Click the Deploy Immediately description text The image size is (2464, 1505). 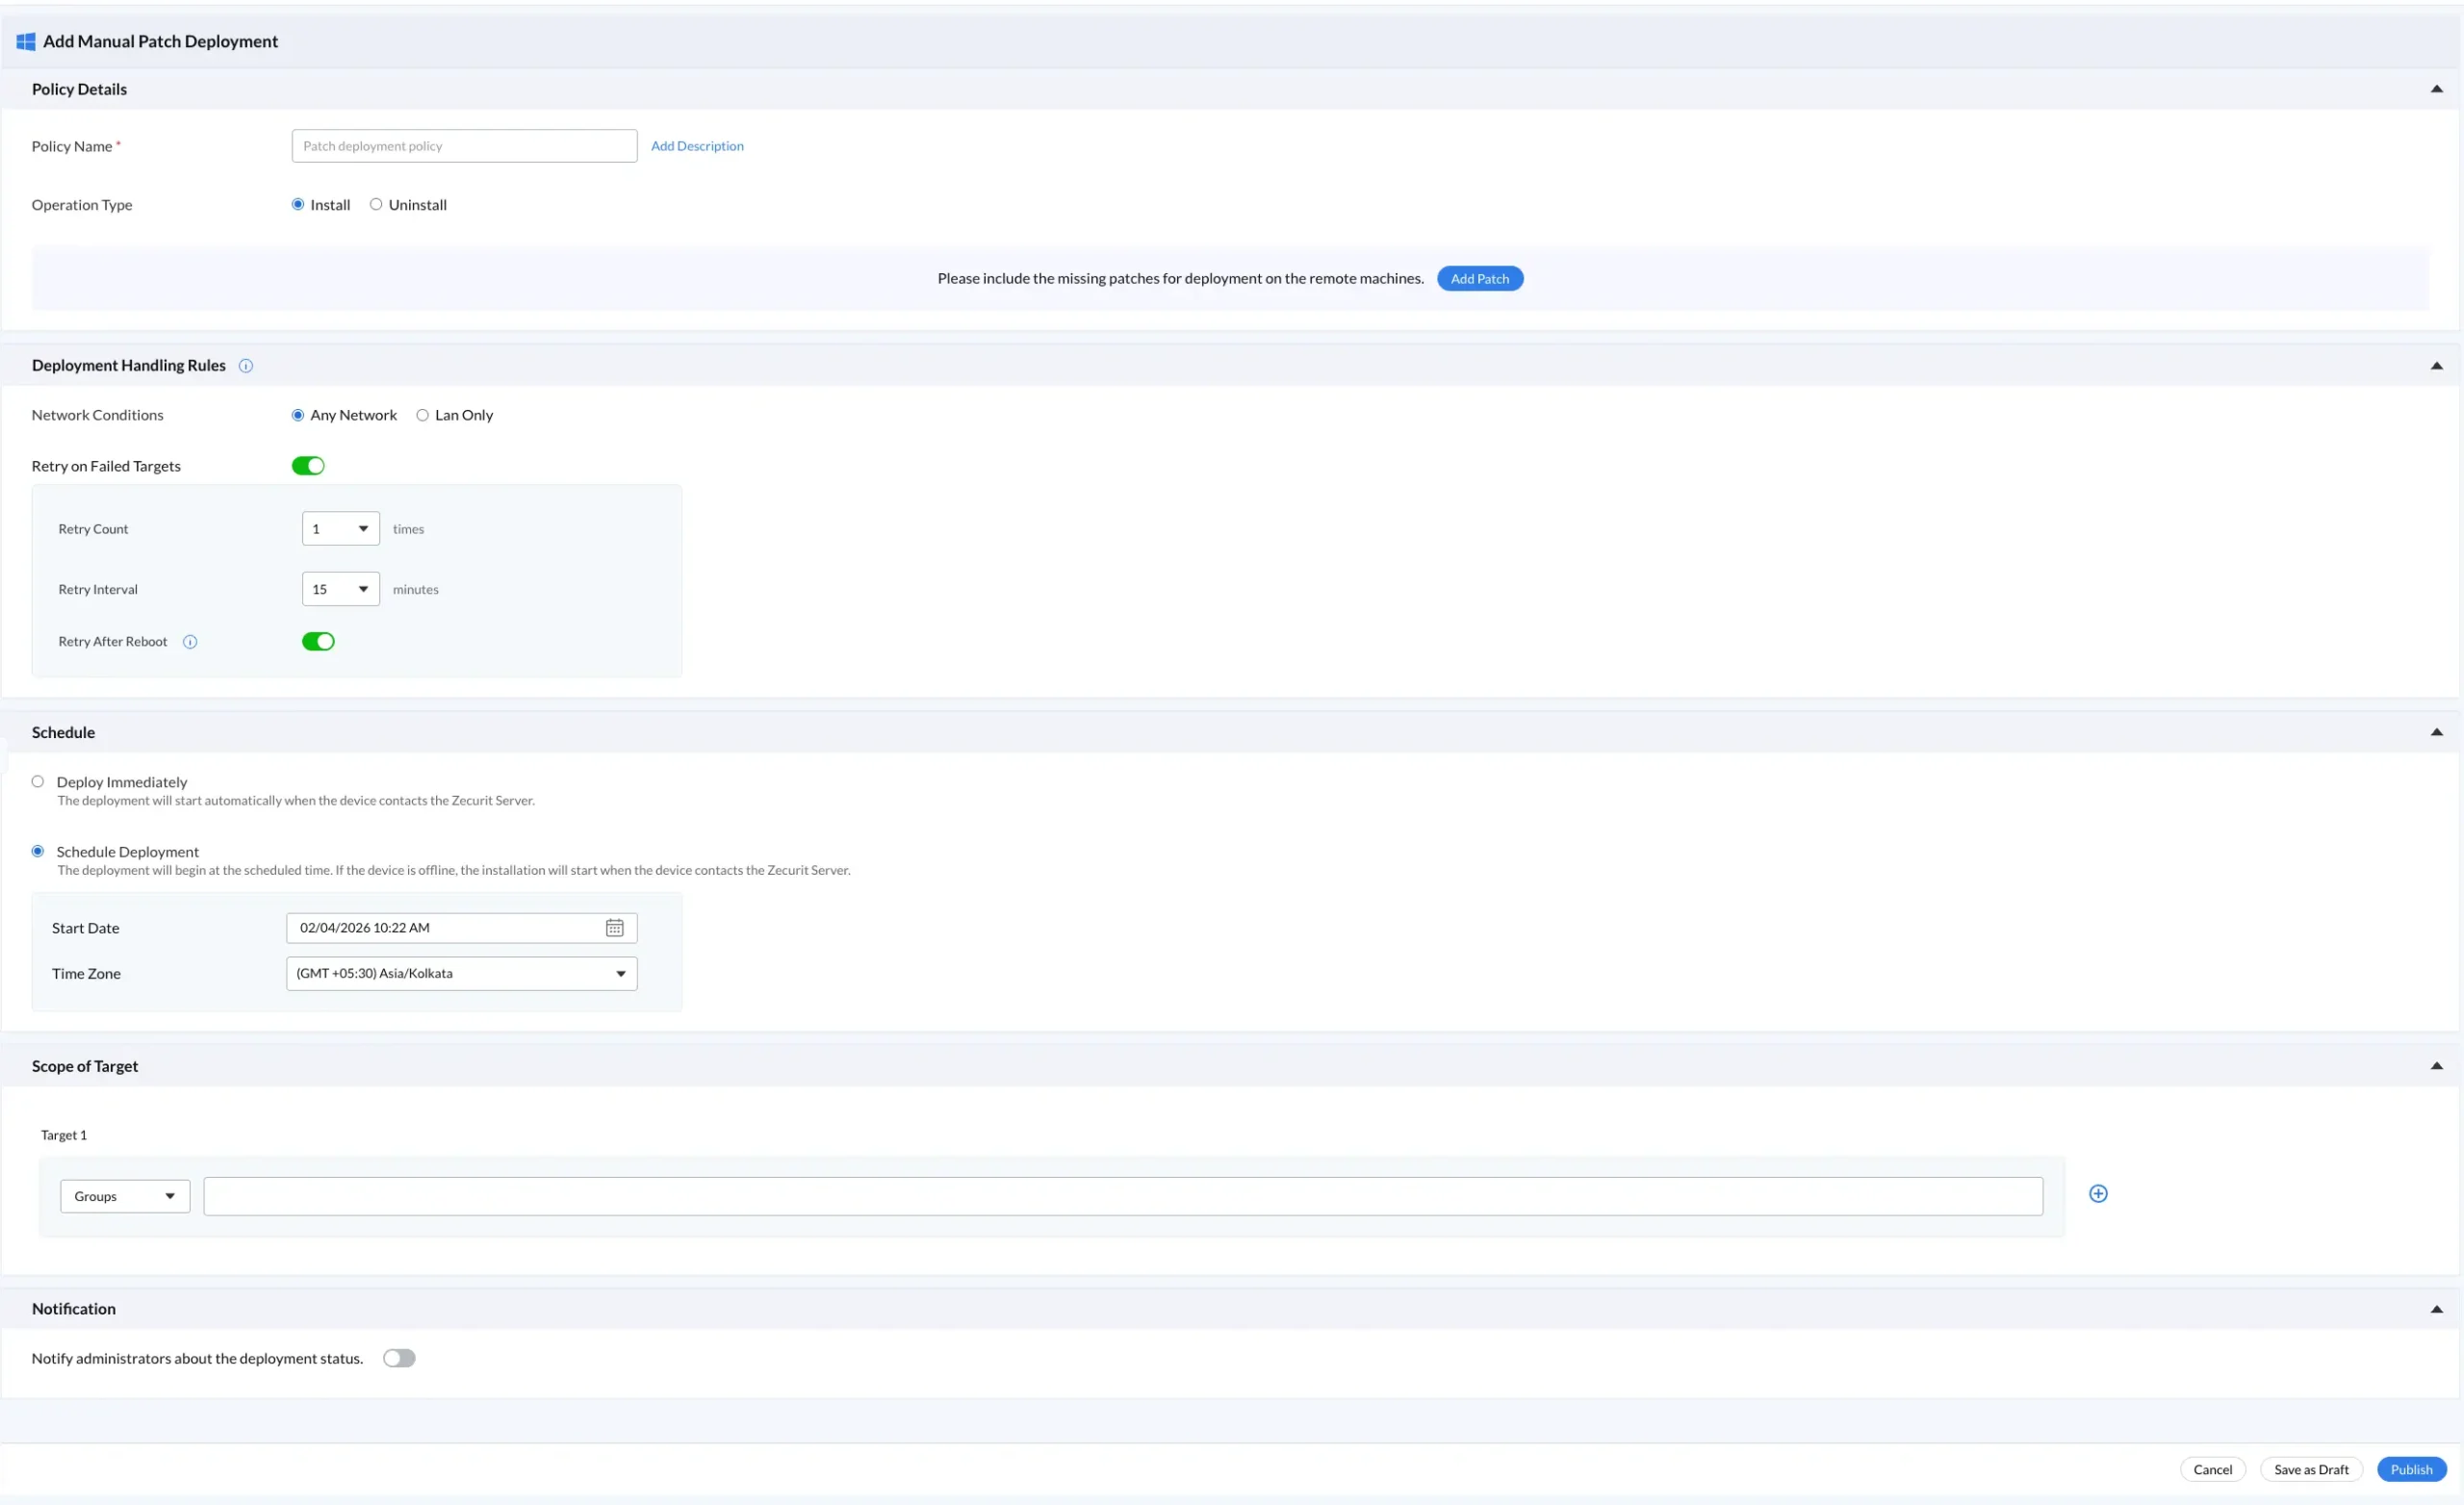(296, 801)
